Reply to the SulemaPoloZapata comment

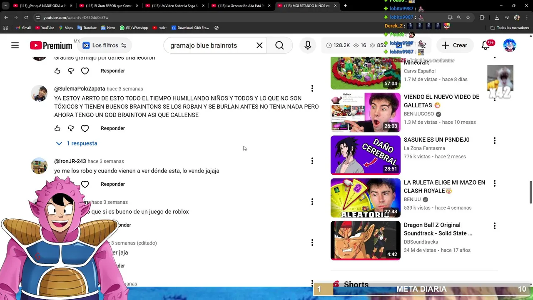(113, 128)
